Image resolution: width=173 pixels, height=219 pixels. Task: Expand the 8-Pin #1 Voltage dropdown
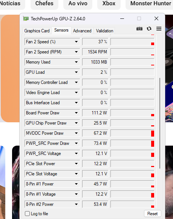click(x=76, y=194)
